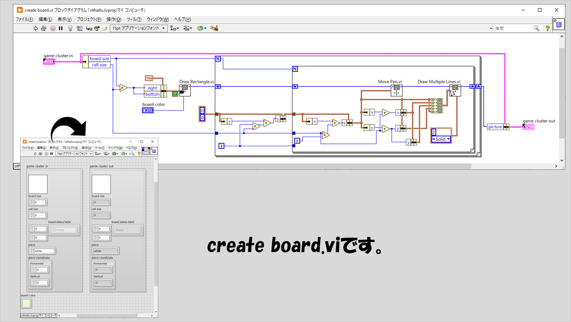This screenshot has width=571, height=322.
Task: Click the Draw Multiple Lines.vi node
Action: click(455, 90)
